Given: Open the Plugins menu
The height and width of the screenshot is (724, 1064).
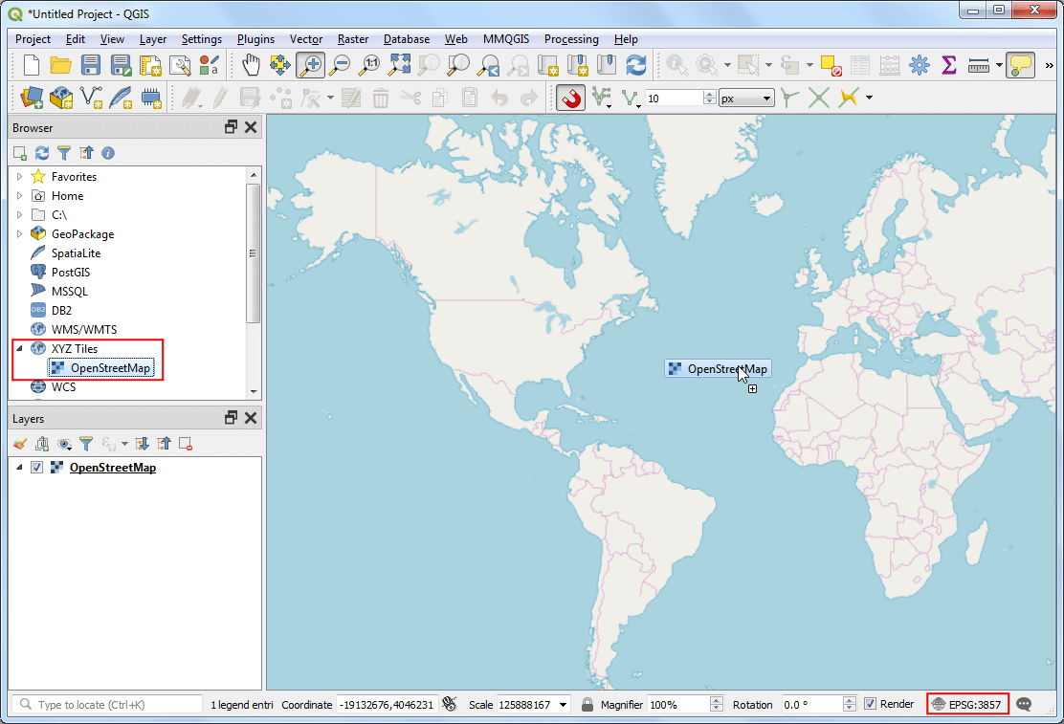Looking at the screenshot, I should pos(255,39).
